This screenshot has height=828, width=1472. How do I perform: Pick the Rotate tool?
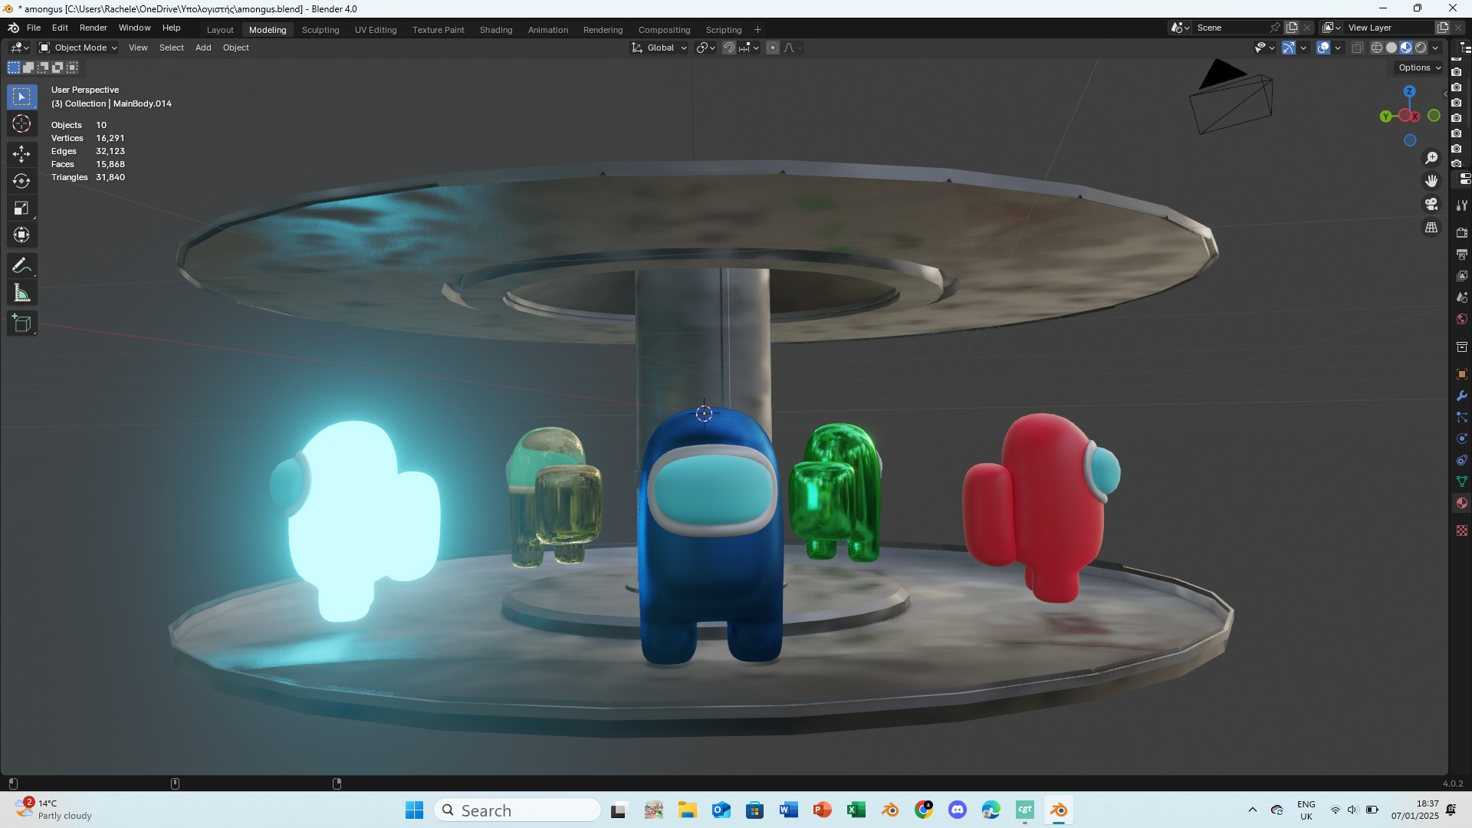(21, 181)
